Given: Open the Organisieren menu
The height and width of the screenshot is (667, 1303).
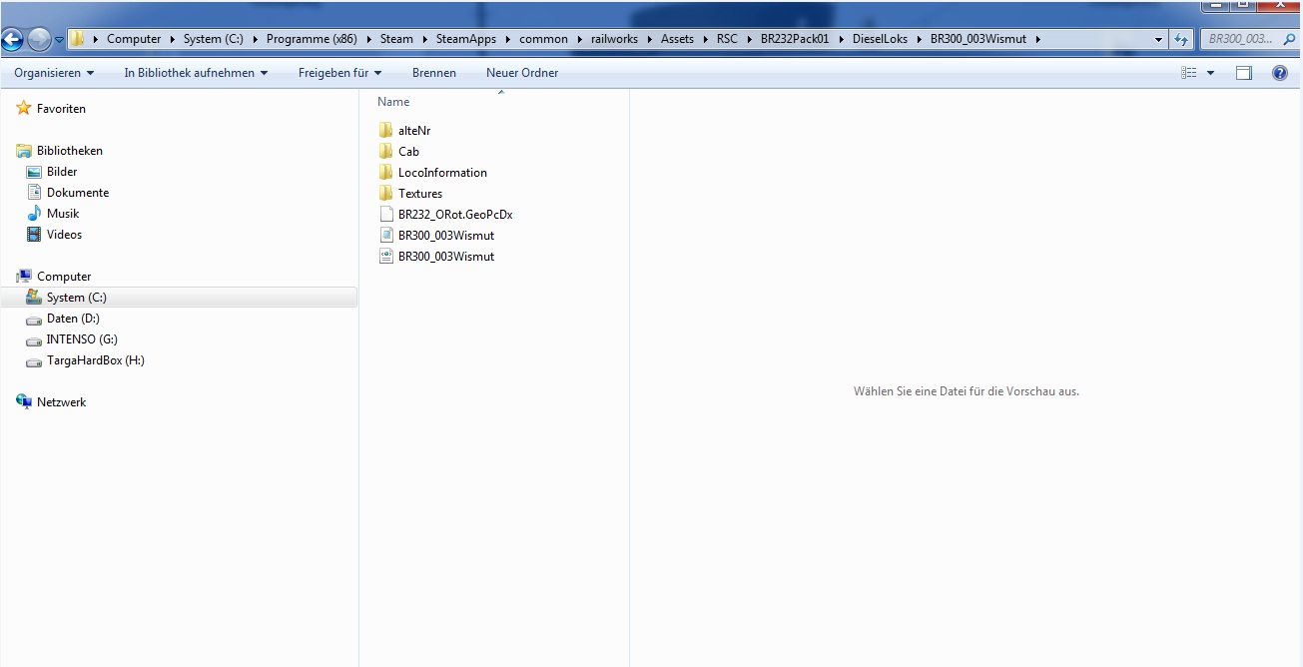Looking at the screenshot, I should click(54, 73).
